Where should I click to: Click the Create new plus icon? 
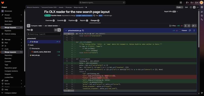tap(181, 3)
